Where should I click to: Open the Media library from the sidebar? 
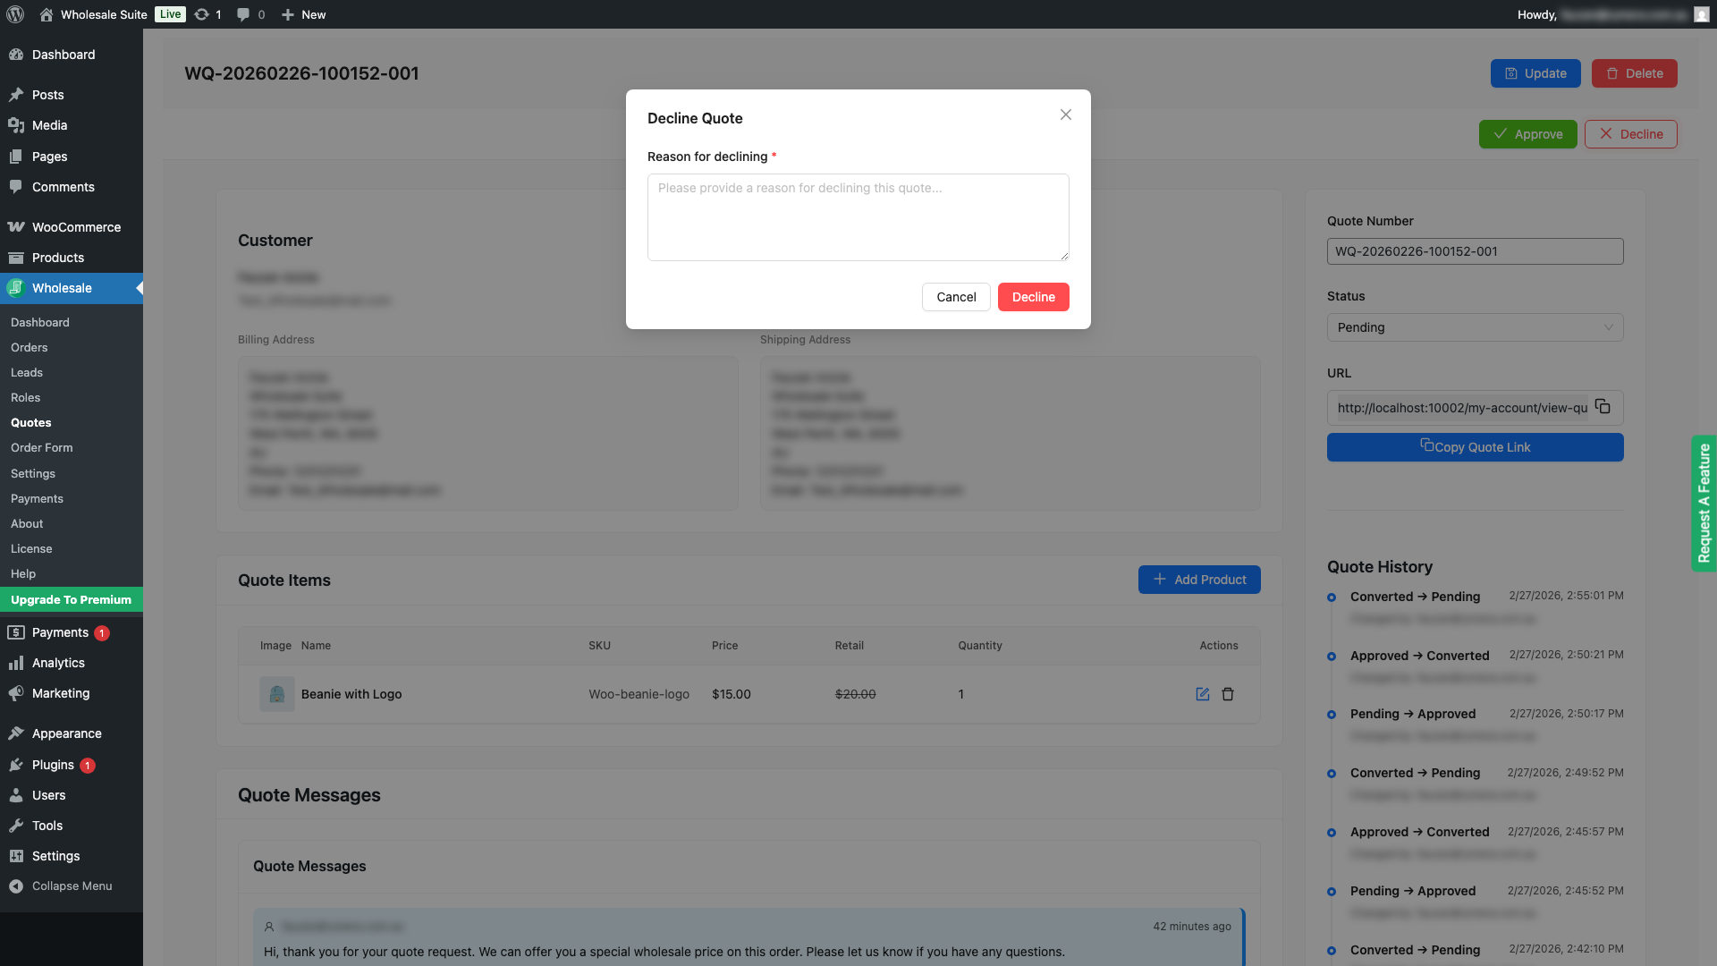tap(48, 125)
